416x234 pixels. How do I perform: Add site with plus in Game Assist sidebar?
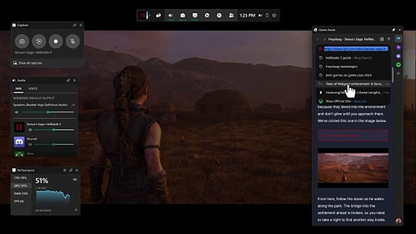click(398, 73)
